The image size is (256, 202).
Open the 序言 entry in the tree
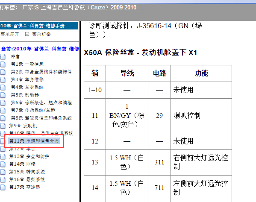[15, 57]
